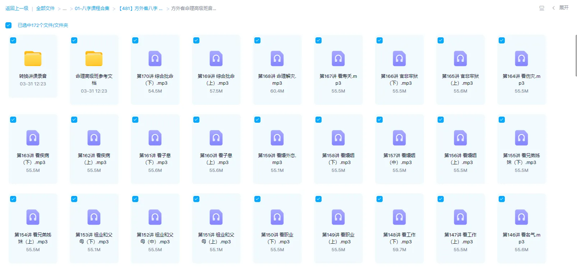Click the 已选中172个文件/文件夹 label
577x267 pixels.
pyautogui.click(x=43, y=25)
